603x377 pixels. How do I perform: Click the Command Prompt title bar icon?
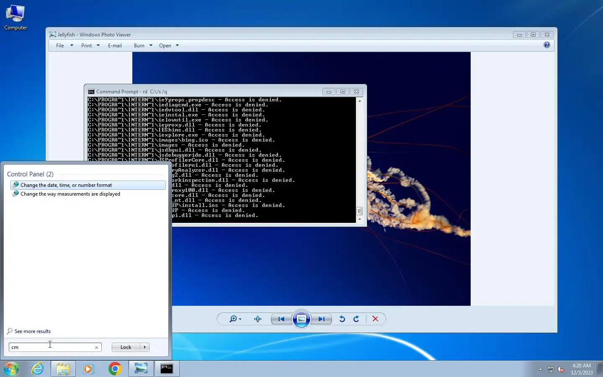[x=91, y=92]
